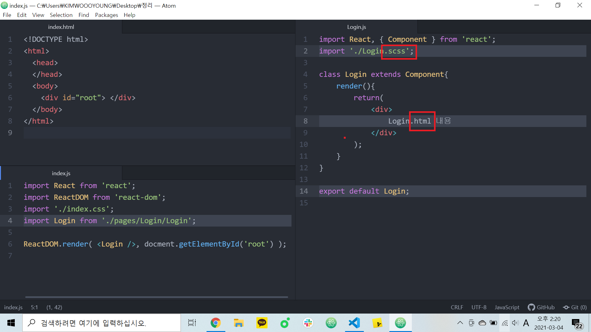Open Wi-Fi network settings in tray
The height and width of the screenshot is (332, 591).
tap(505, 323)
